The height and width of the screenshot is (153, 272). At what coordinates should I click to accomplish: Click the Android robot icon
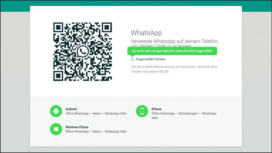coord(56,111)
